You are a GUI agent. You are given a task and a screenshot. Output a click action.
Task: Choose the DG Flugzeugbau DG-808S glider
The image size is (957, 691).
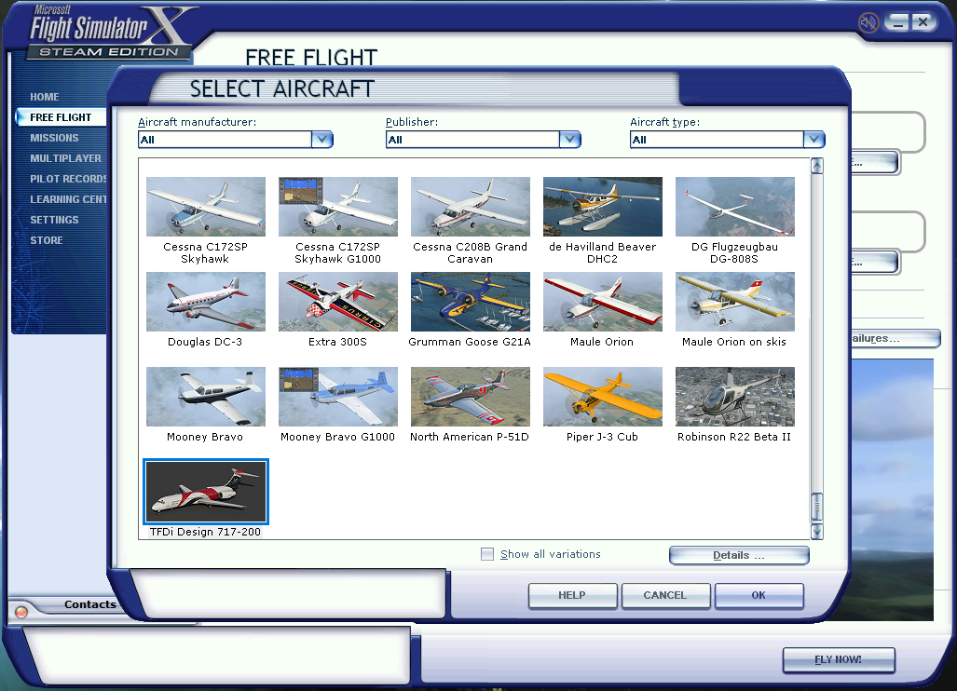pyautogui.click(x=735, y=207)
